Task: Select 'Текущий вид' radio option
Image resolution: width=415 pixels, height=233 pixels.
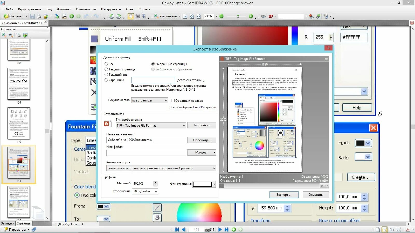Action: pyautogui.click(x=106, y=74)
